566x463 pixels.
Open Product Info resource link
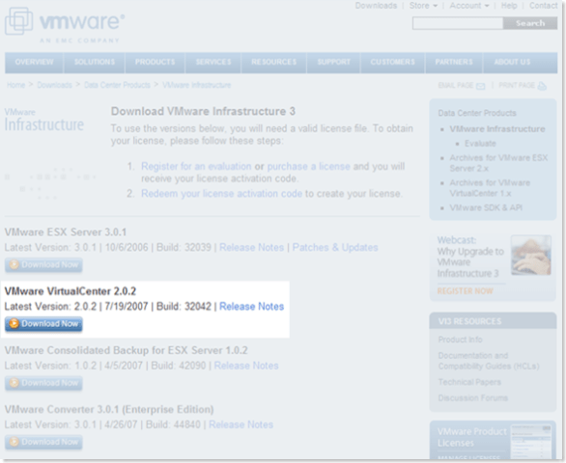(460, 340)
